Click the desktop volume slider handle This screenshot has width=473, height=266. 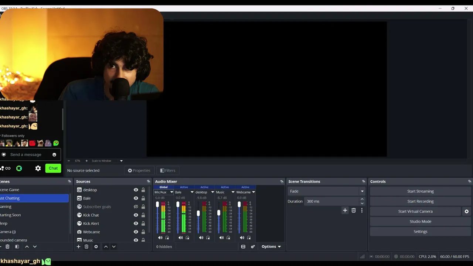click(198, 213)
